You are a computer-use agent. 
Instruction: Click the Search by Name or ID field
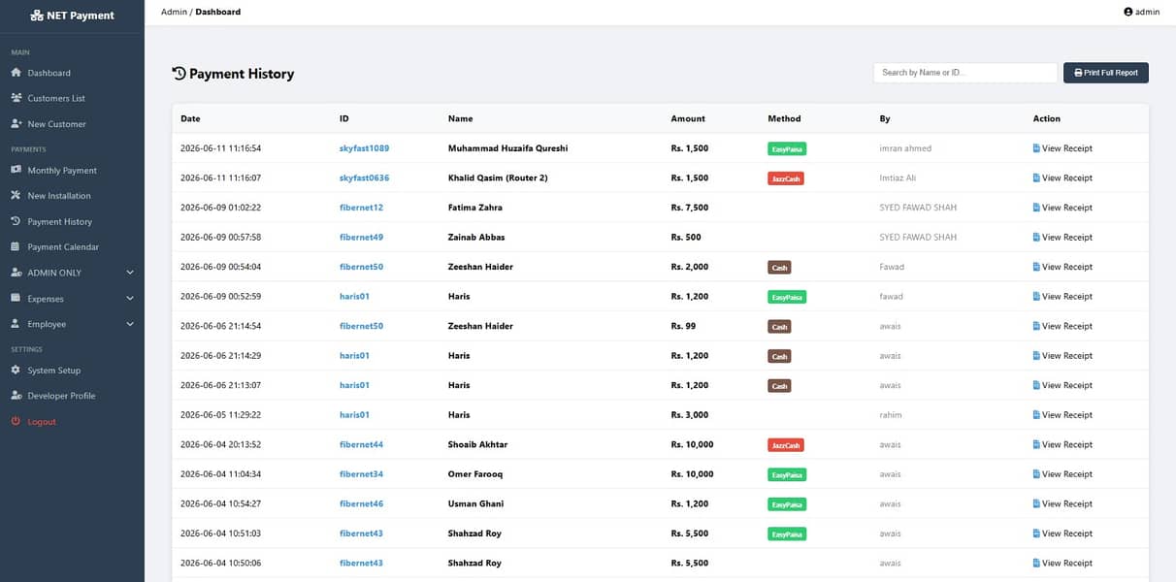(965, 73)
